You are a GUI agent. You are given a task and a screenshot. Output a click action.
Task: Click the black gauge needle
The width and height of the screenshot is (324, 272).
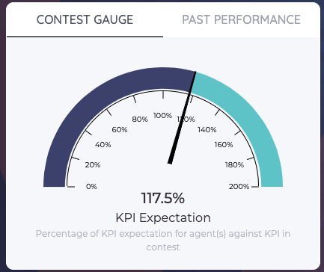tap(182, 118)
